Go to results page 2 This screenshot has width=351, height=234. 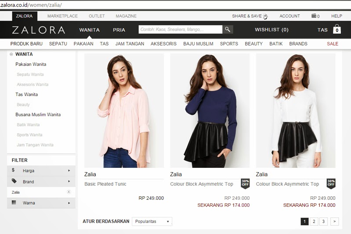[314, 221]
